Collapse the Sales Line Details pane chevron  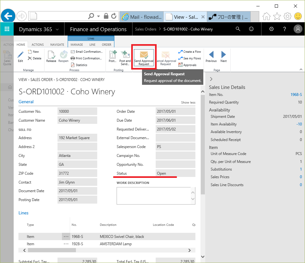[211, 79]
